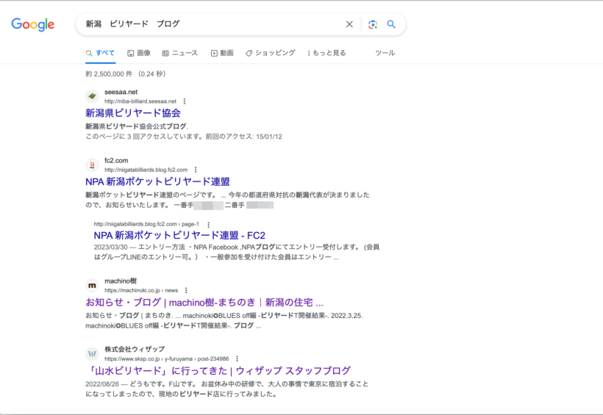
Task: Open Google Lens image search icon
Action: [373, 24]
